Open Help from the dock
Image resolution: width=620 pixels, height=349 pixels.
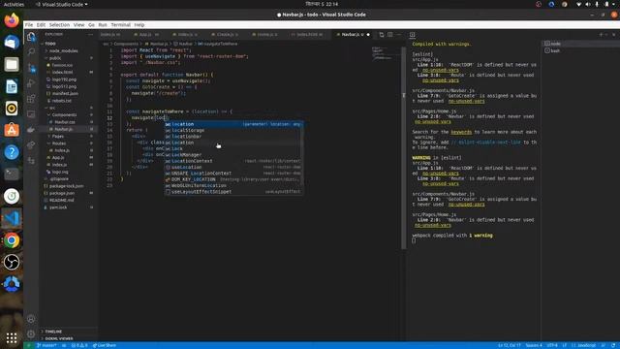tap(12, 152)
